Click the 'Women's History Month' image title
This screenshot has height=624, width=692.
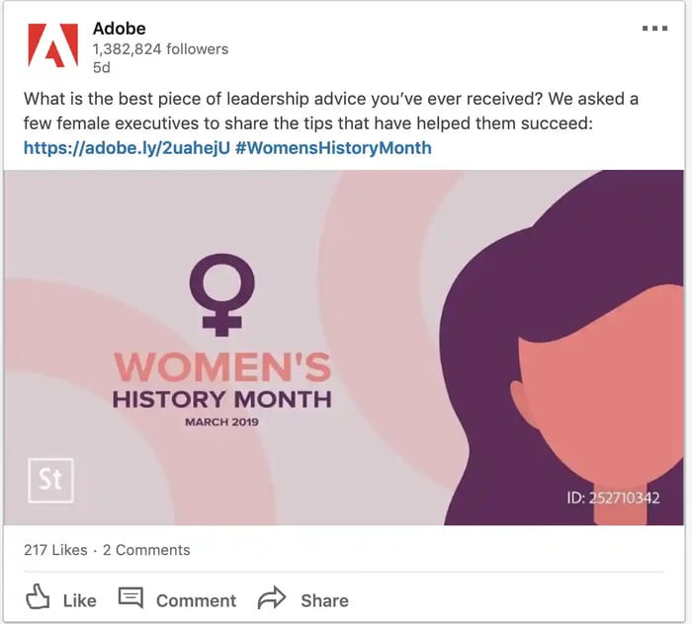tap(221, 382)
